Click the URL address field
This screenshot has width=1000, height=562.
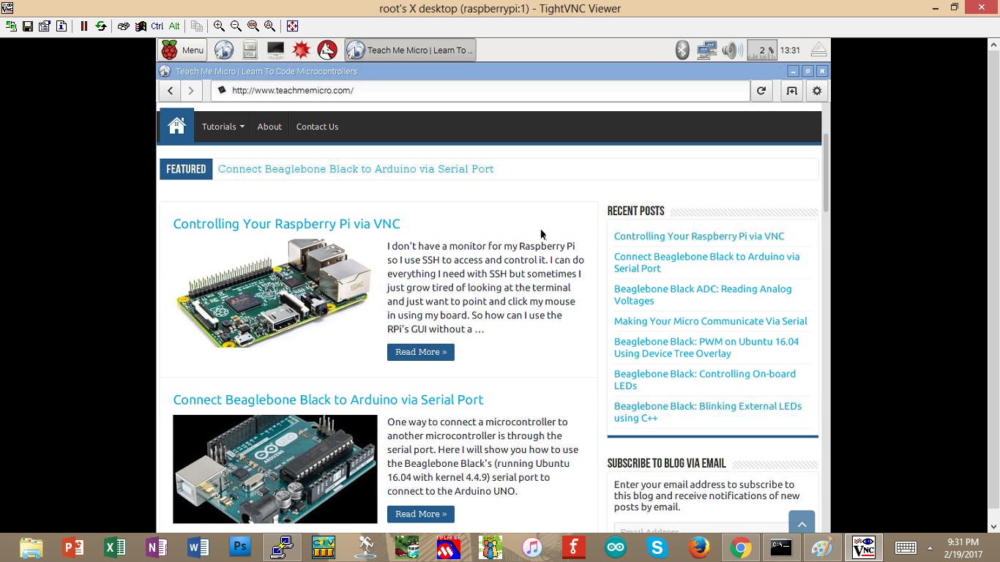coord(483,91)
